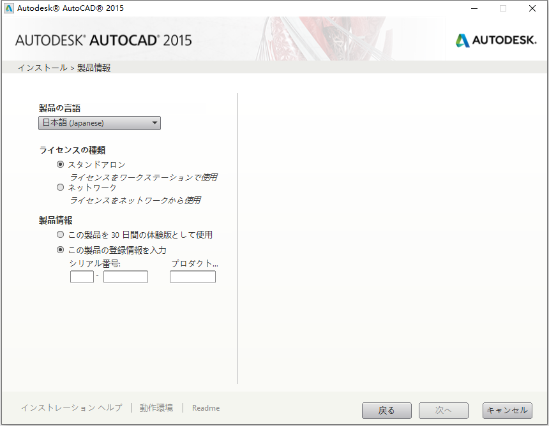Click the ライセンスの種類 heading
This screenshot has height=426, width=549.
73,150
